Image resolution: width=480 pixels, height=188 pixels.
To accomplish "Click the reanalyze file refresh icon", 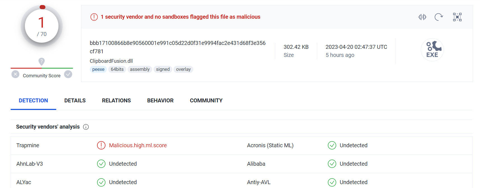I will (439, 17).
